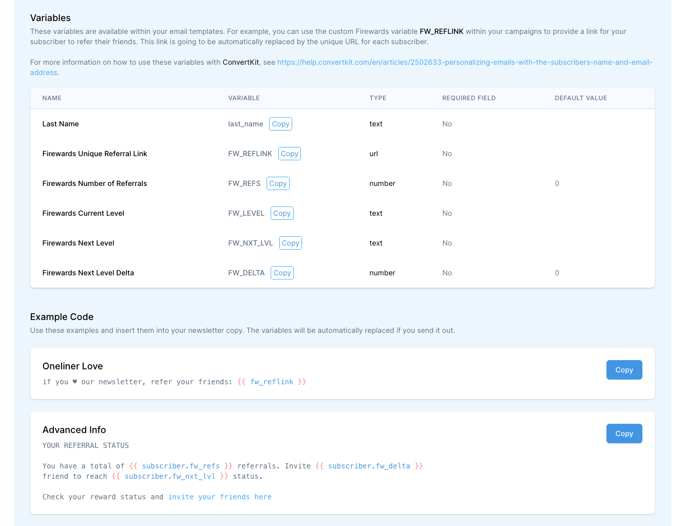Copy the FW_REFS variable

pyautogui.click(x=278, y=183)
